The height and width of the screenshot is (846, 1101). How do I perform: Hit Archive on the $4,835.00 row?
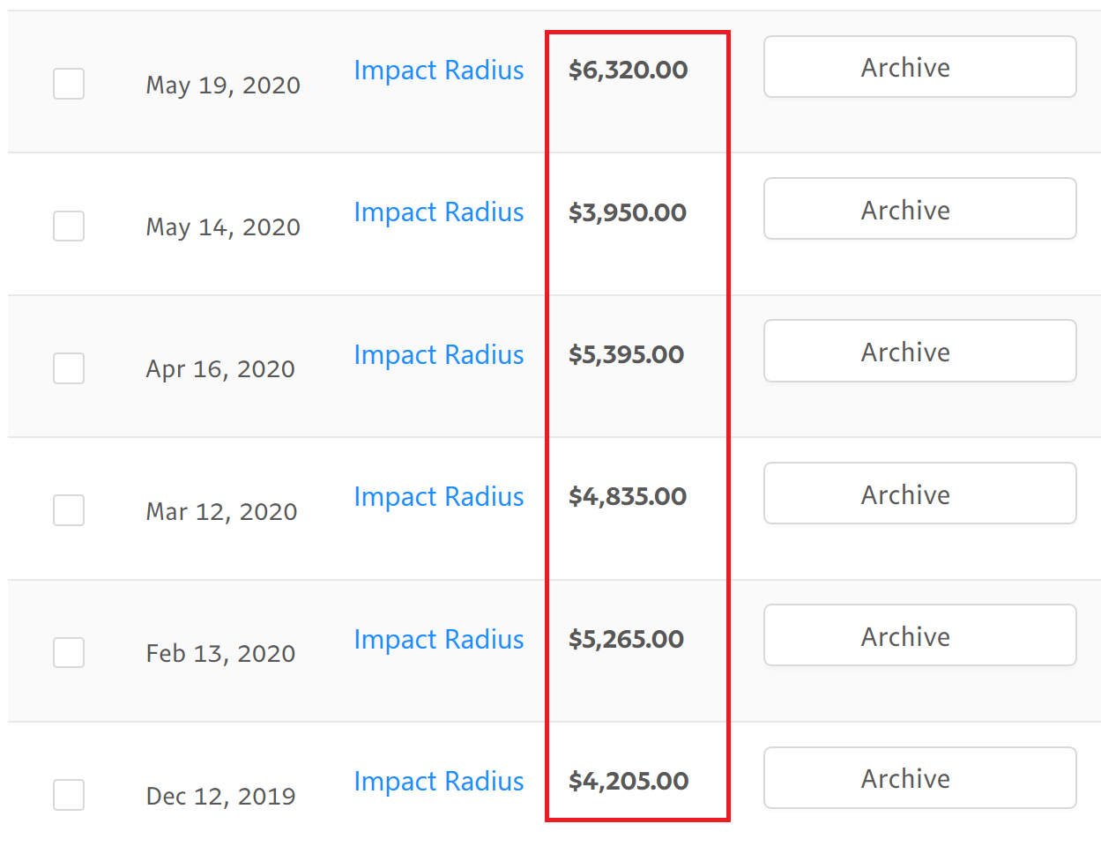coord(920,493)
